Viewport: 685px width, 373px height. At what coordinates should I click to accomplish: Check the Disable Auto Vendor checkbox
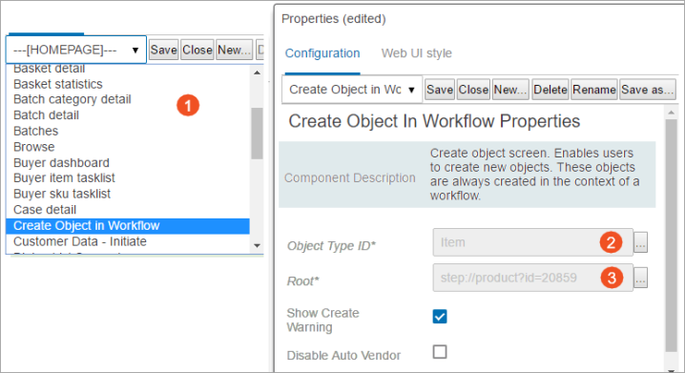(440, 352)
